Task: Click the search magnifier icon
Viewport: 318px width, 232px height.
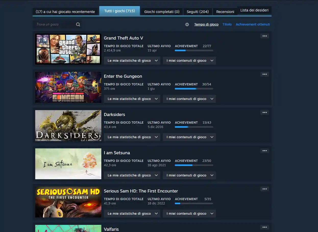Action: (x=78, y=24)
